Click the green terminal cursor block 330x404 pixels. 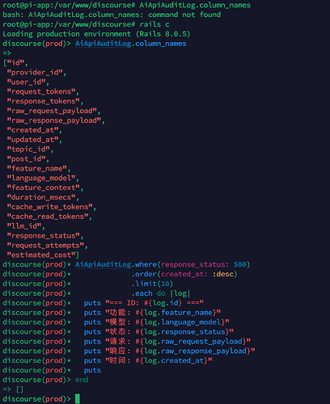pos(78,399)
